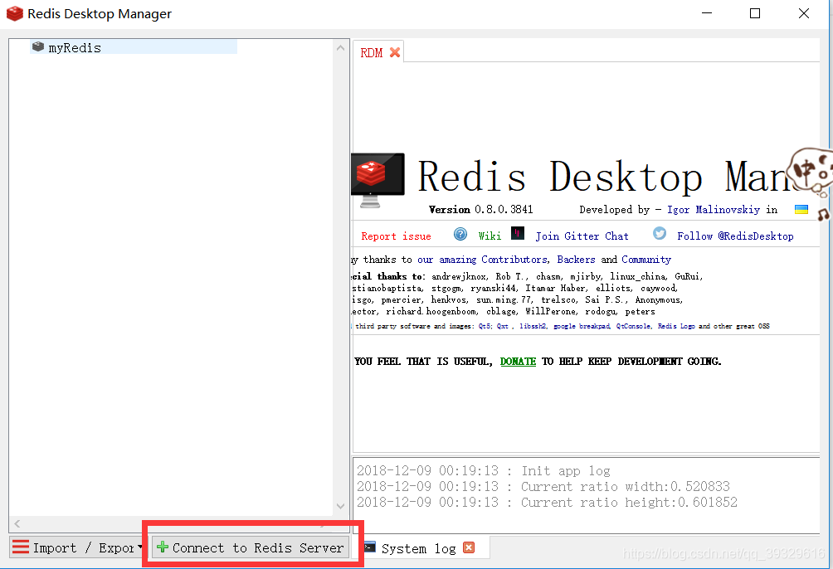Click the red hamburger Import/Export icon
This screenshot has height=569, width=833.
click(x=20, y=547)
